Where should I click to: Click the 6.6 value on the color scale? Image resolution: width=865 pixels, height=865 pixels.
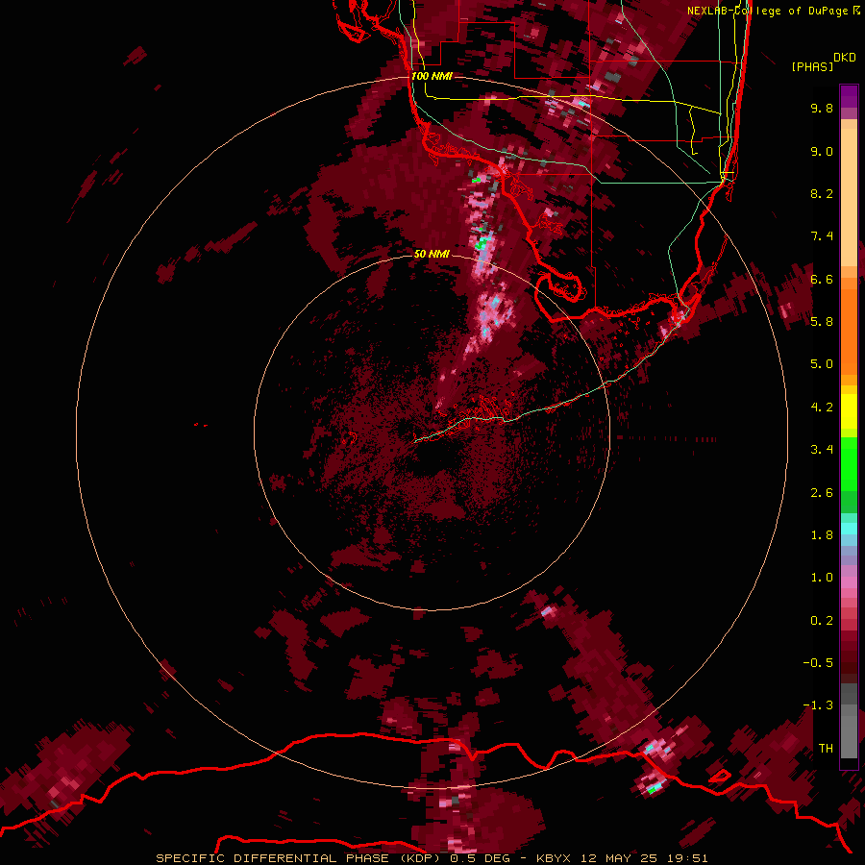point(822,279)
